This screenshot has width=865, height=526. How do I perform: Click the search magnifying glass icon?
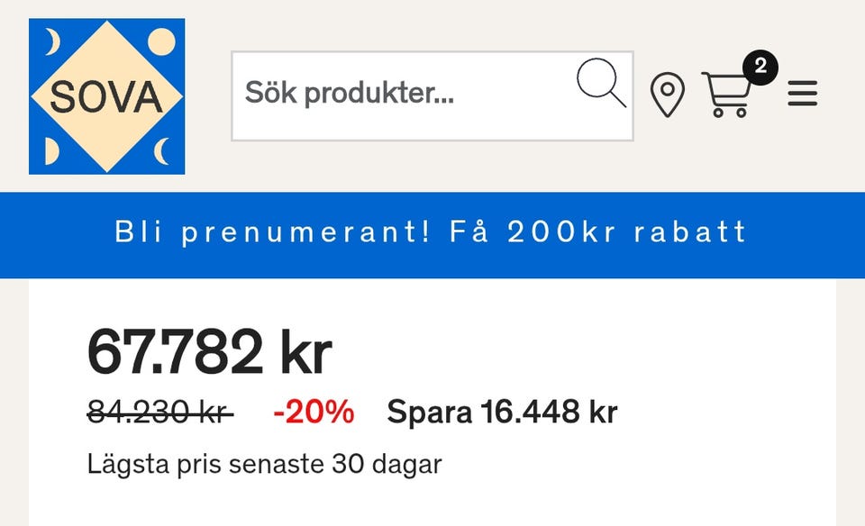tap(601, 83)
